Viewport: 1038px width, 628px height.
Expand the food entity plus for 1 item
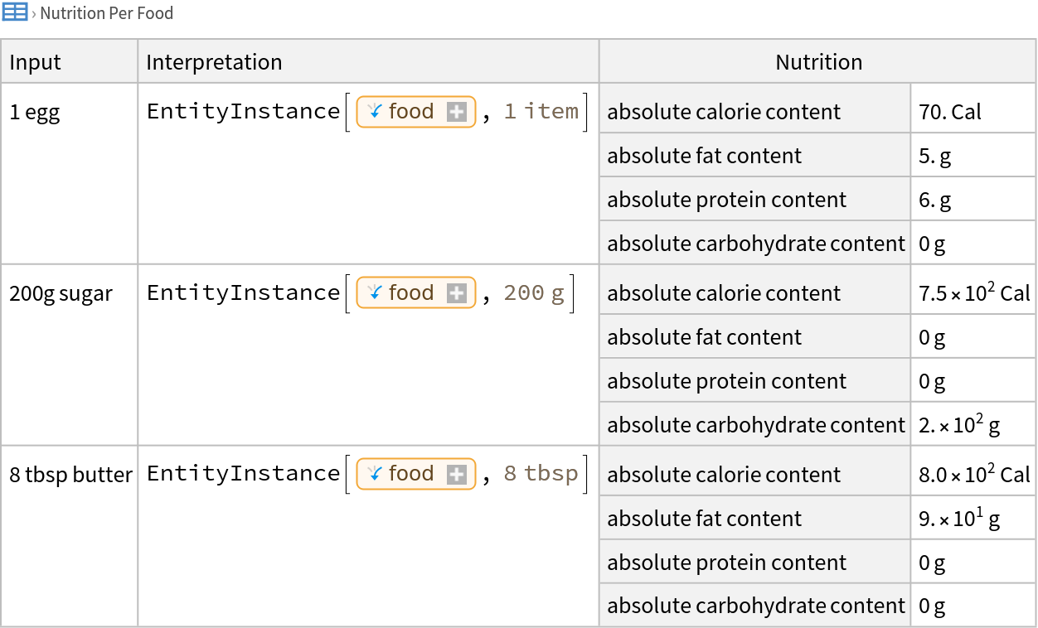click(x=457, y=112)
